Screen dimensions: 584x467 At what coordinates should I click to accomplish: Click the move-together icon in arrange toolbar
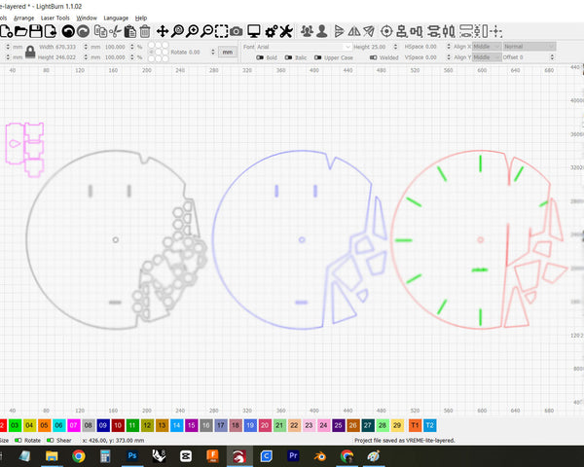[x=496, y=31]
